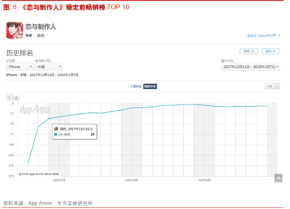Screen dimensions: 290x209
Task: Click the 时间段 field label
Action: pos(229,61)
